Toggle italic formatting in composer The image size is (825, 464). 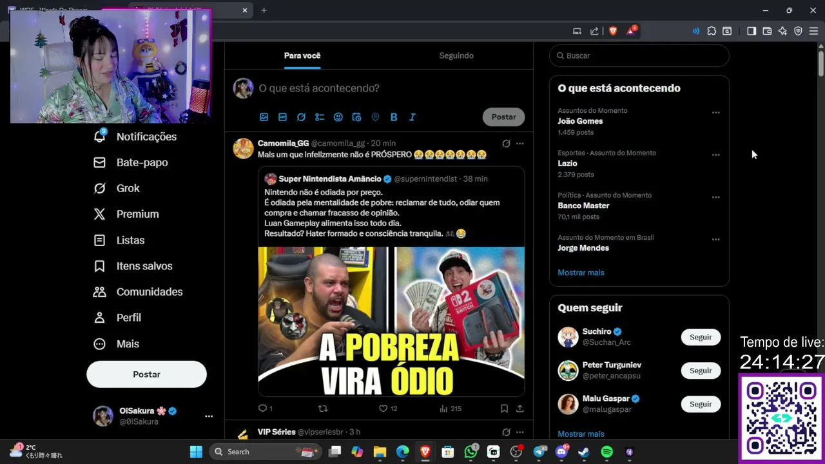tap(412, 117)
